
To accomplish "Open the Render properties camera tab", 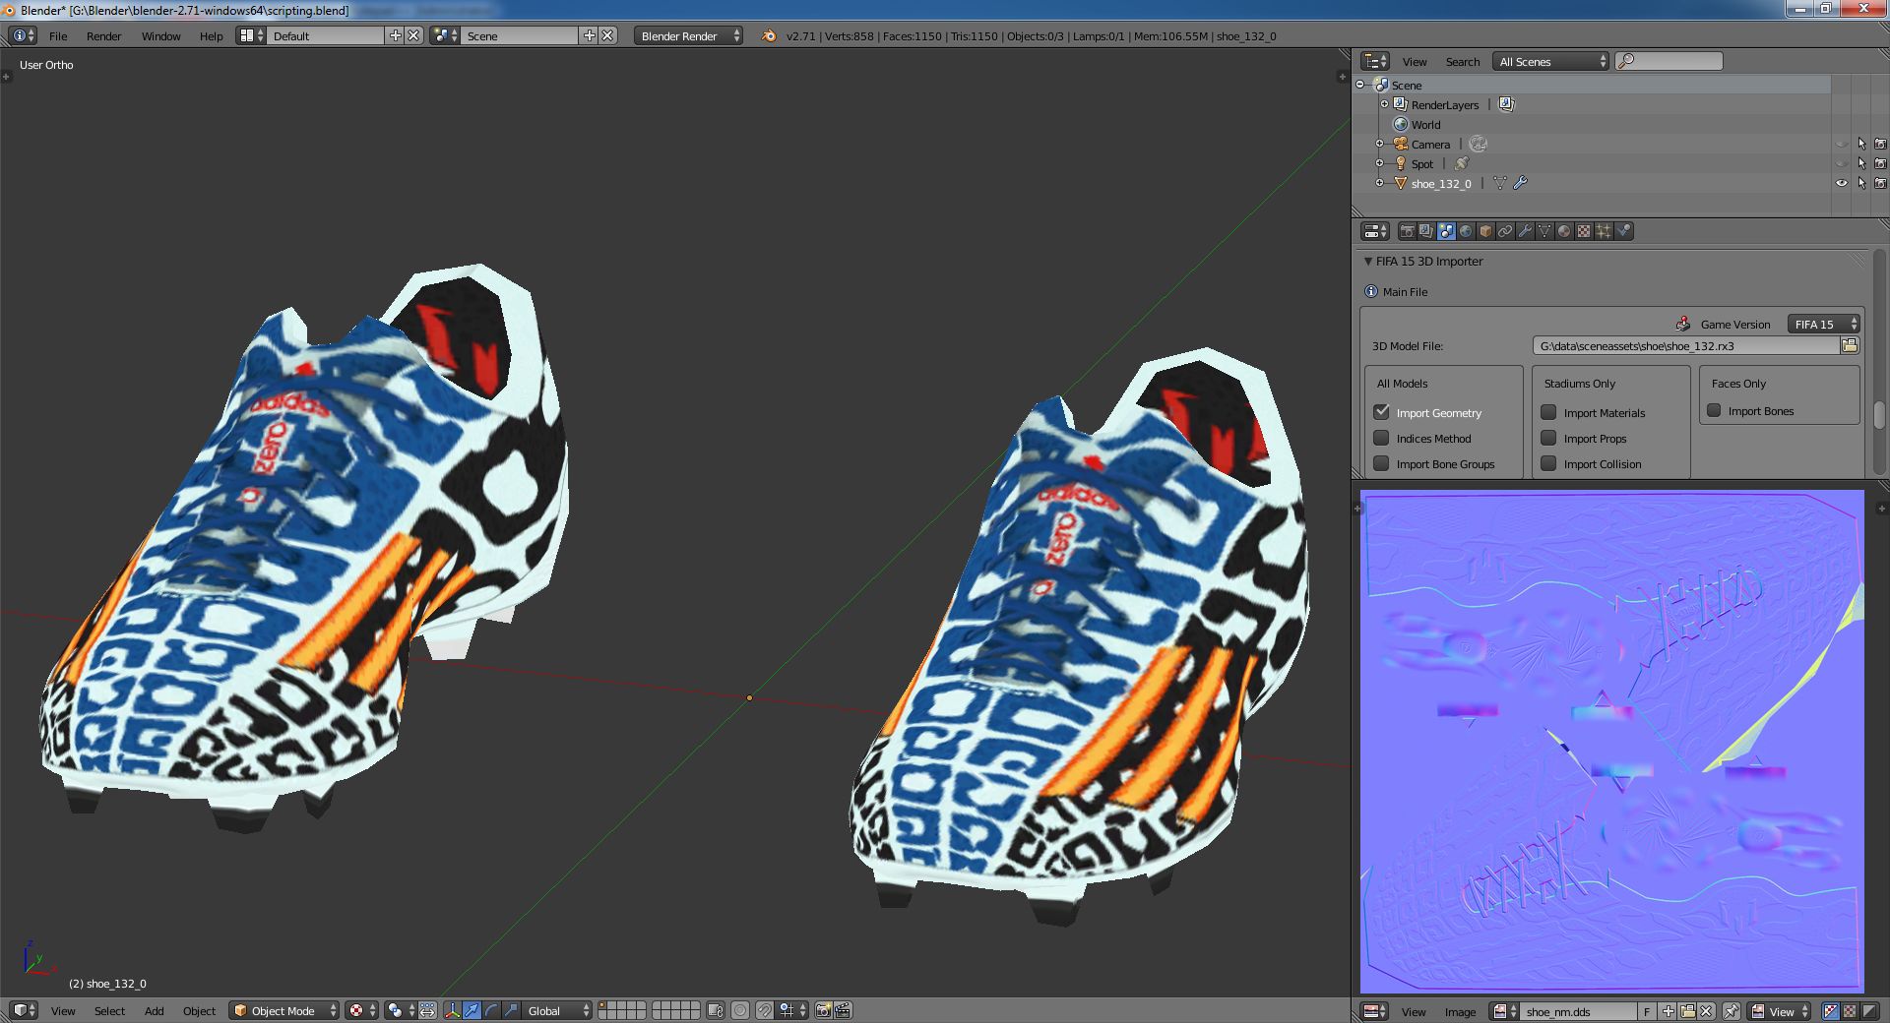I will tap(1407, 231).
